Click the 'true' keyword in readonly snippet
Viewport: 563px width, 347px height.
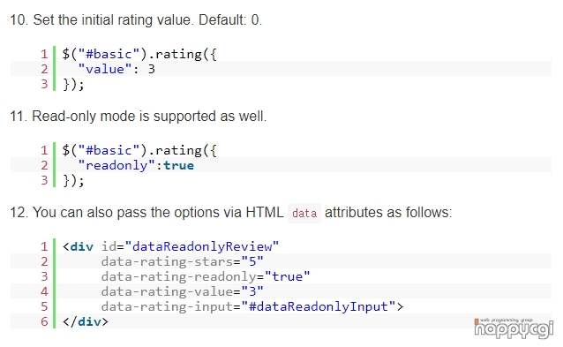point(178,166)
